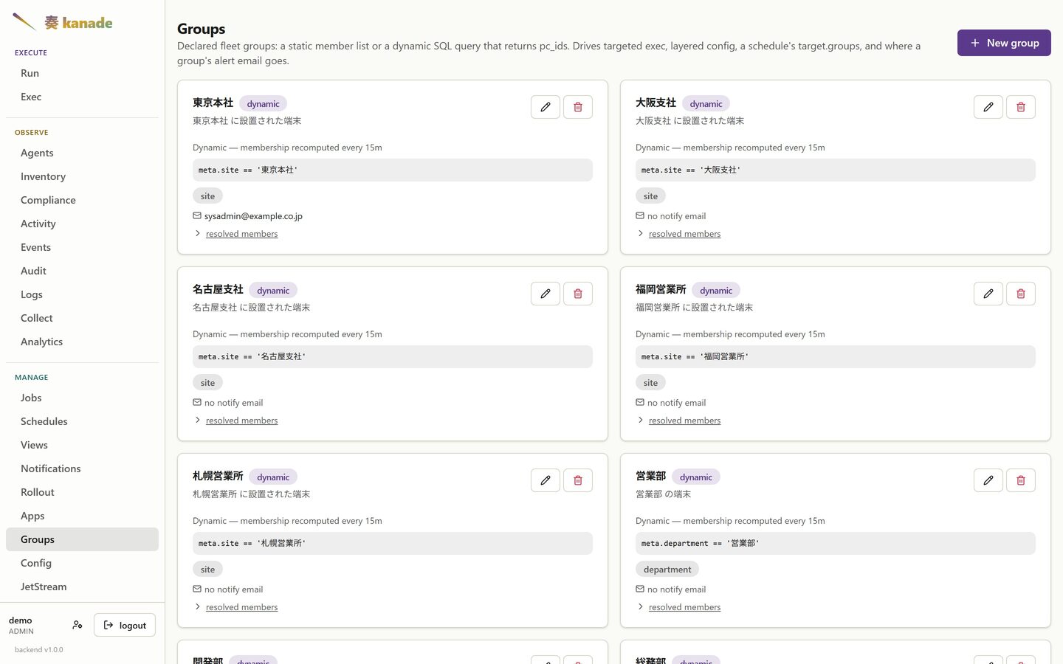Edit the 営業部 group
This screenshot has width=1063, height=664.
[988, 480]
